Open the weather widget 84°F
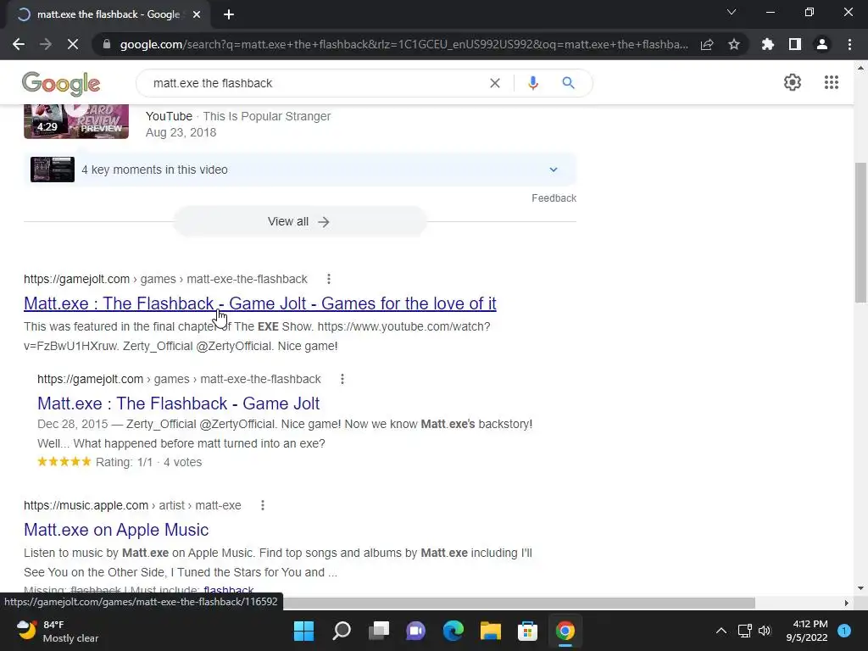This screenshot has width=868, height=651. (x=58, y=631)
